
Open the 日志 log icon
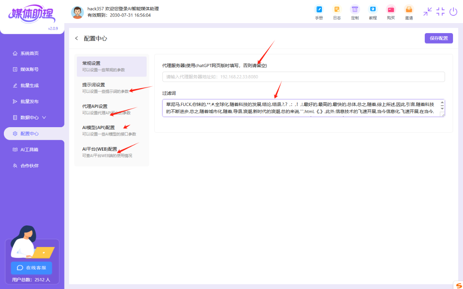[x=337, y=12]
